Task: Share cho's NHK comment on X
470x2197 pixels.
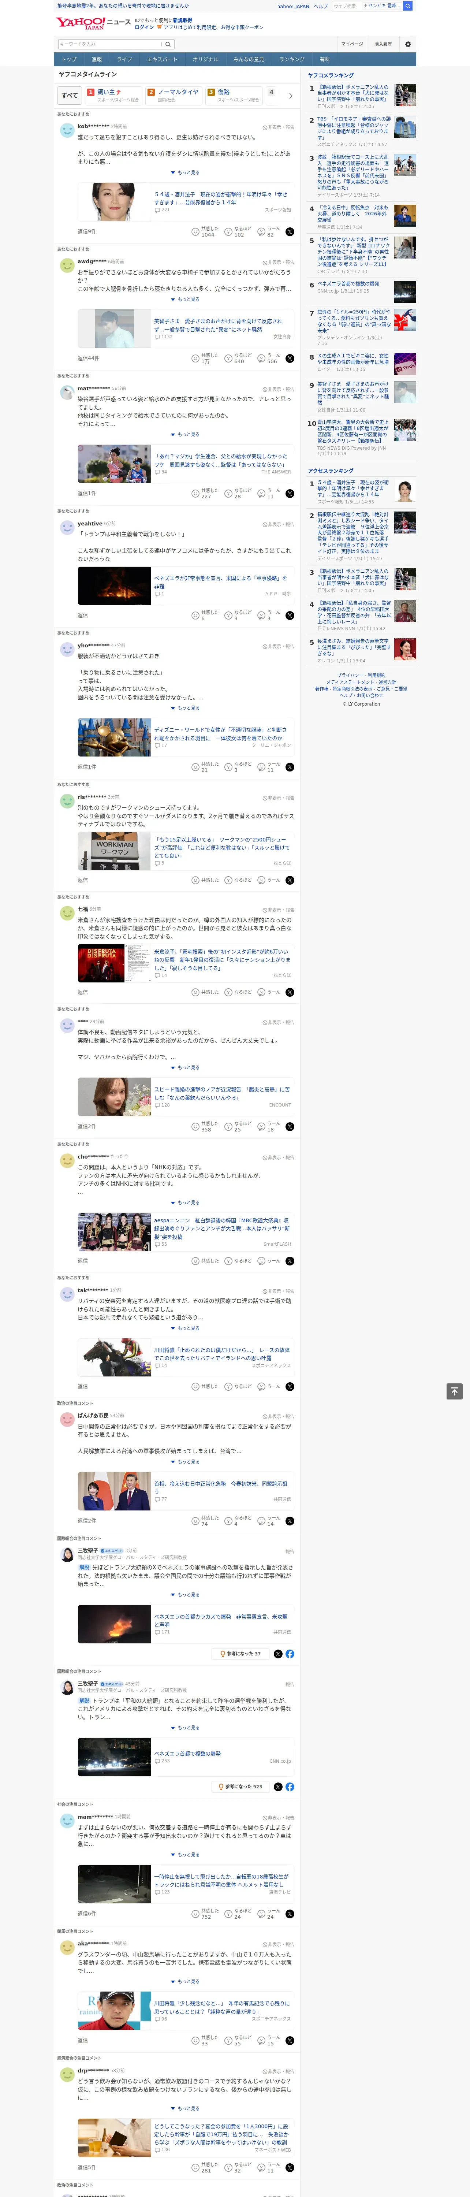Action: 290,1261
